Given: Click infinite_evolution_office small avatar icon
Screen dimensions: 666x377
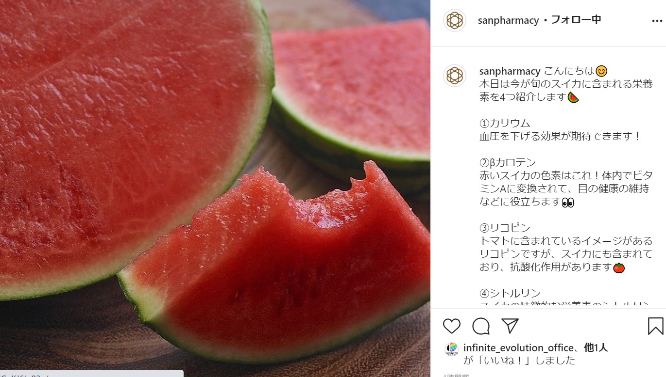Looking at the screenshot, I should [x=452, y=350].
